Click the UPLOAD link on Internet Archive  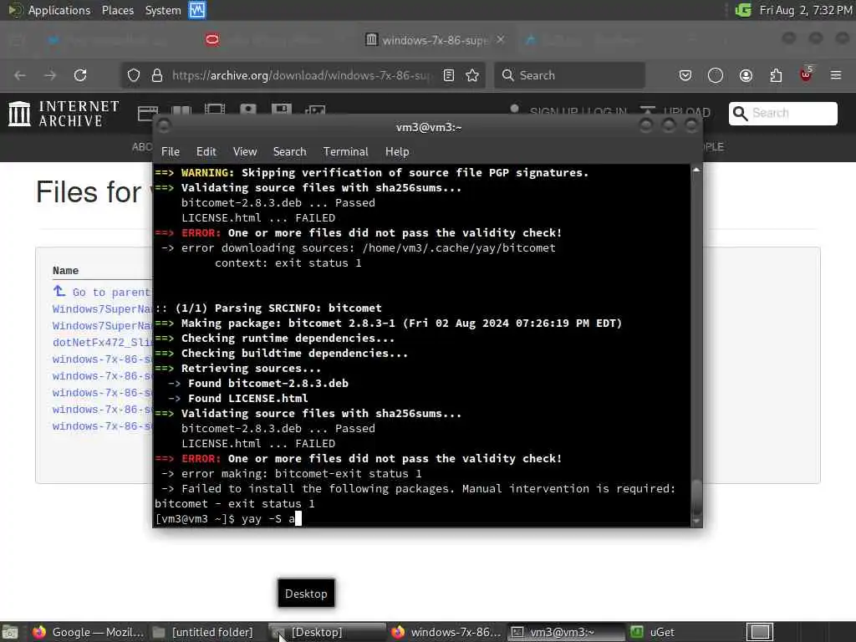click(x=675, y=111)
